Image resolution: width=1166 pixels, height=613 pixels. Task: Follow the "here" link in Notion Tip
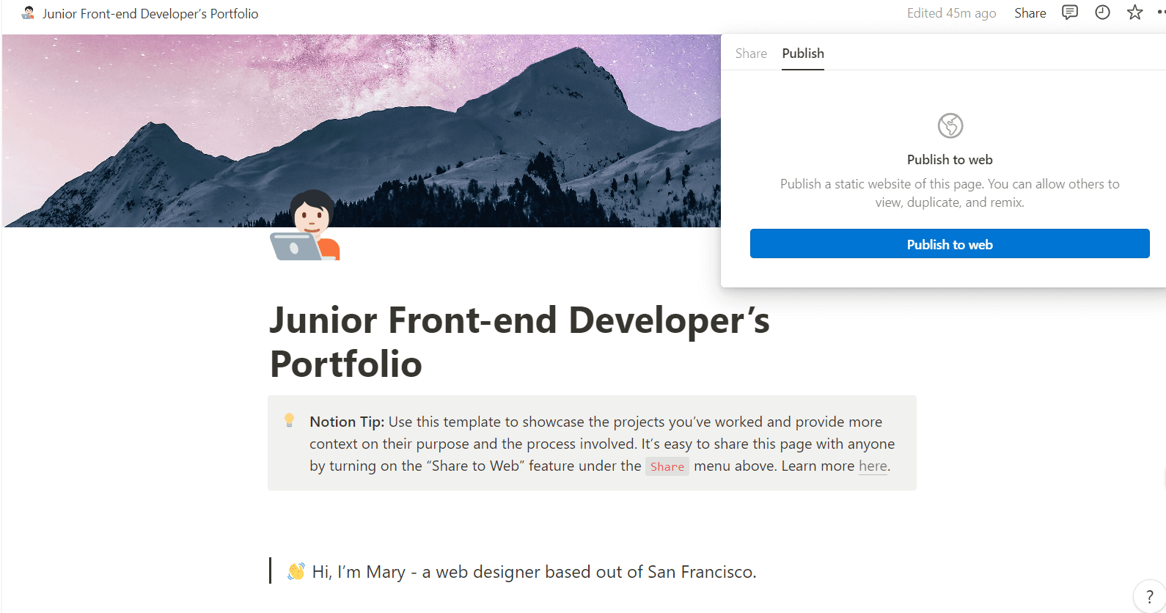(873, 466)
